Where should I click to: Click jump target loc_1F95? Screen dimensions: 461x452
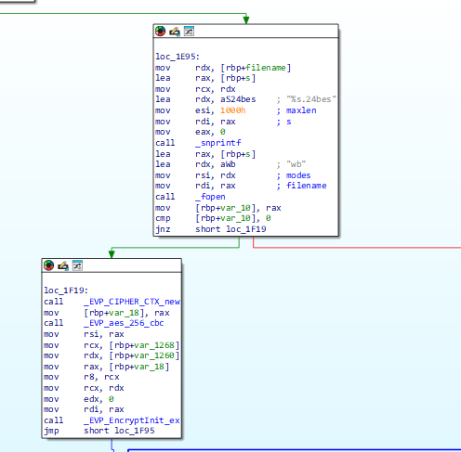135,431
